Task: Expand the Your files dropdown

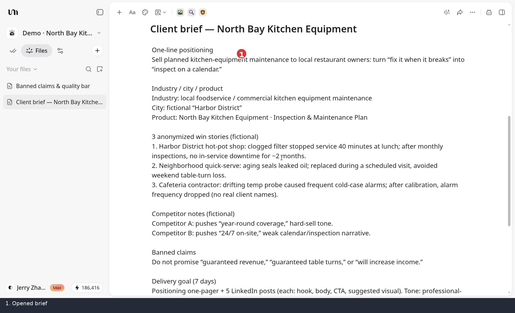Action: pyautogui.click(x=22, y=69)
